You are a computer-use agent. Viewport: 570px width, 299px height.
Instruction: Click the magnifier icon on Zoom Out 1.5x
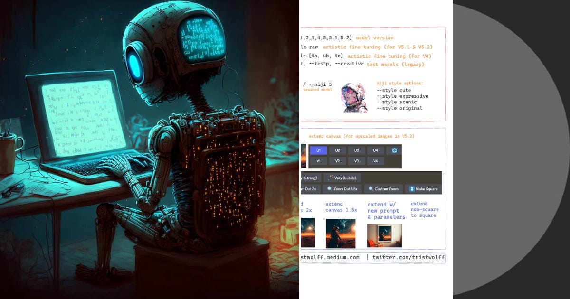pyautogui.click(x=329, y=189)
